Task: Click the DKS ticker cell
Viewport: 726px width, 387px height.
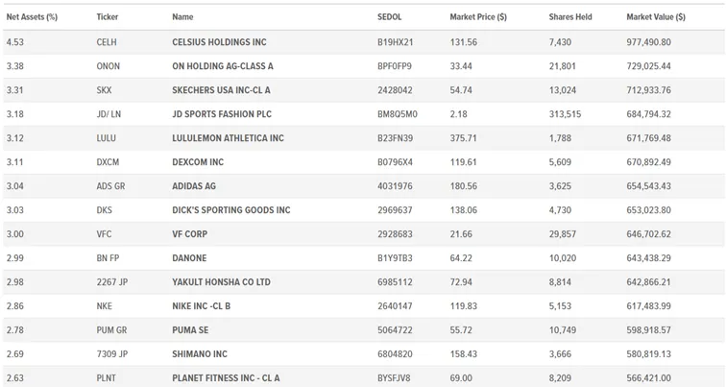Action: (104, 210)
